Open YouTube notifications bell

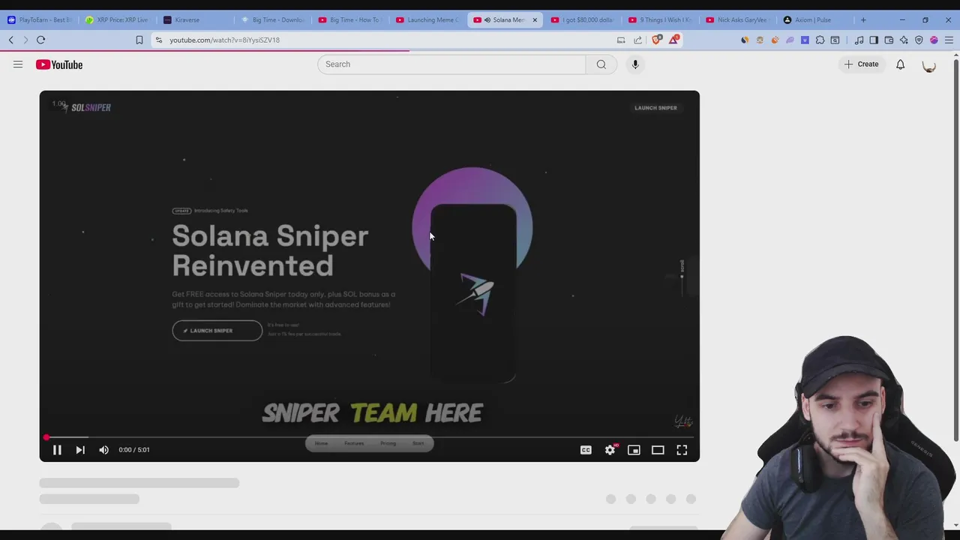click(x=900, y=64)
